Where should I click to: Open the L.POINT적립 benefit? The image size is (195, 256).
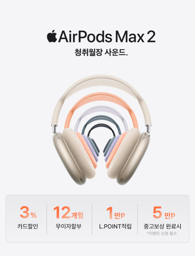[x=115, y=226]
